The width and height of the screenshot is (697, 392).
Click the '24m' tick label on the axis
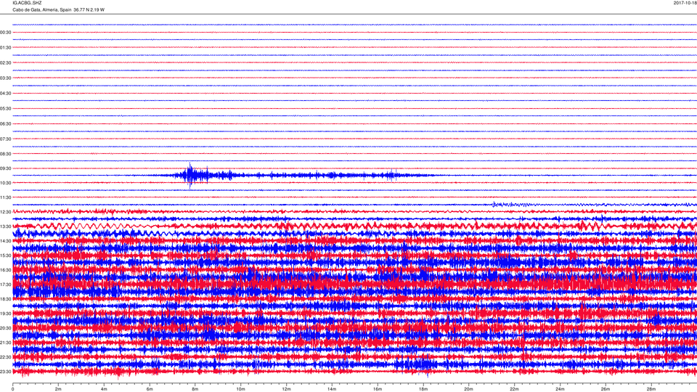pyautogui.click(x=560, y=389)
